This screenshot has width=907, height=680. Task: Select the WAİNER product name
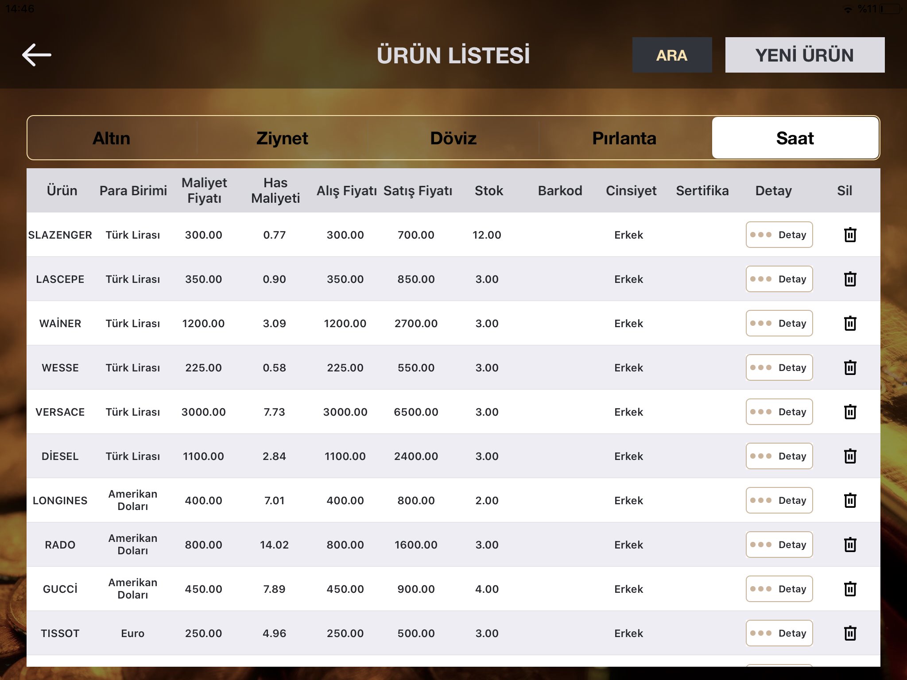click(x=60, y=323)
